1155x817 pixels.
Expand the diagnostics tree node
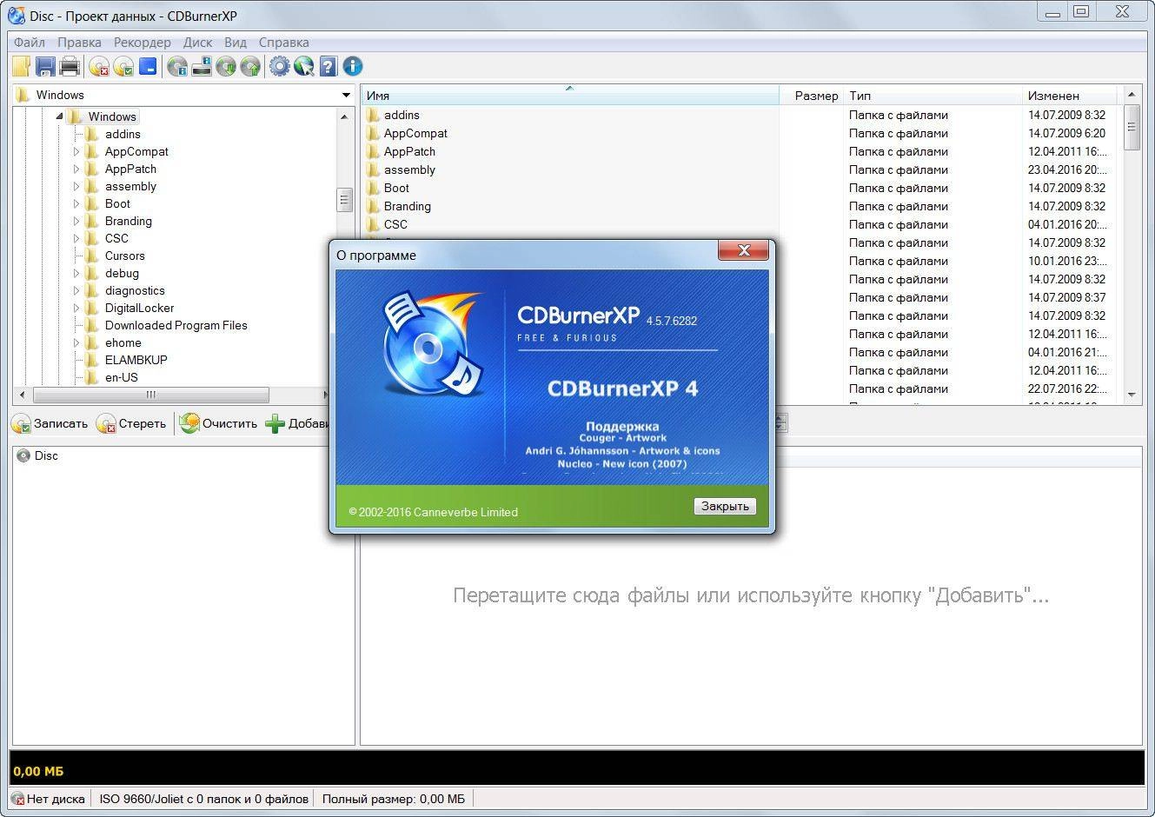point(76,290)
